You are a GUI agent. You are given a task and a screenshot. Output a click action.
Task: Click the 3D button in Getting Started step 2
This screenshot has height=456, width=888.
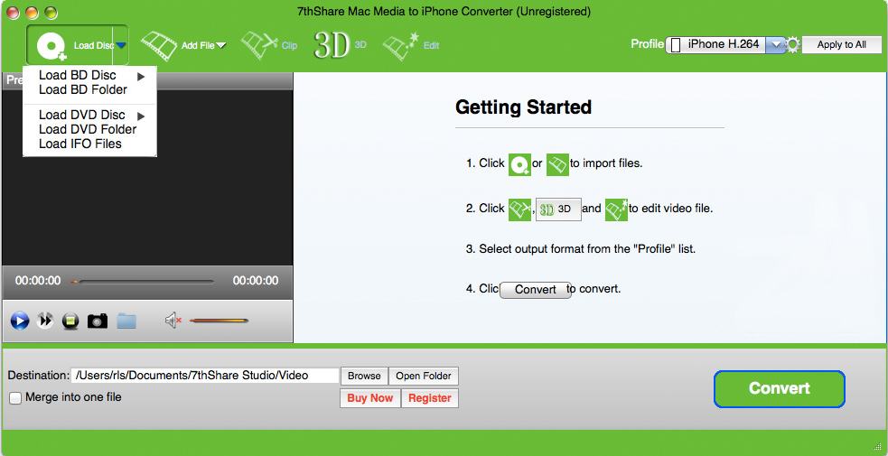pos(558,209)
